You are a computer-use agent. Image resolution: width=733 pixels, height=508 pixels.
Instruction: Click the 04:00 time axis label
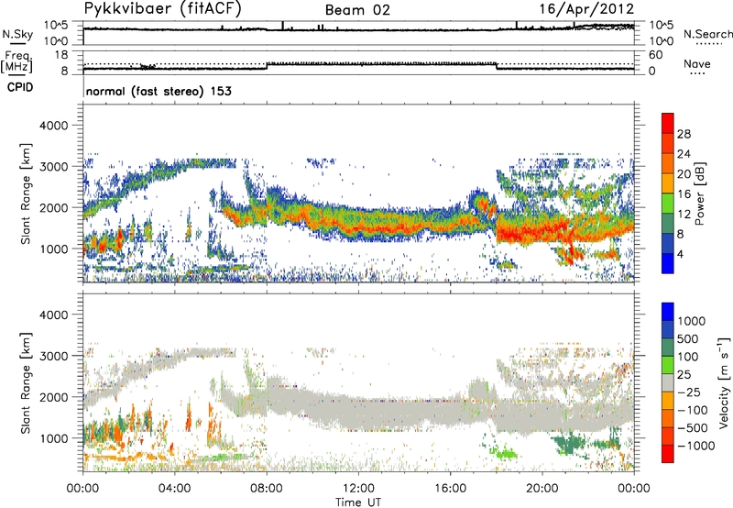[175, 489]
